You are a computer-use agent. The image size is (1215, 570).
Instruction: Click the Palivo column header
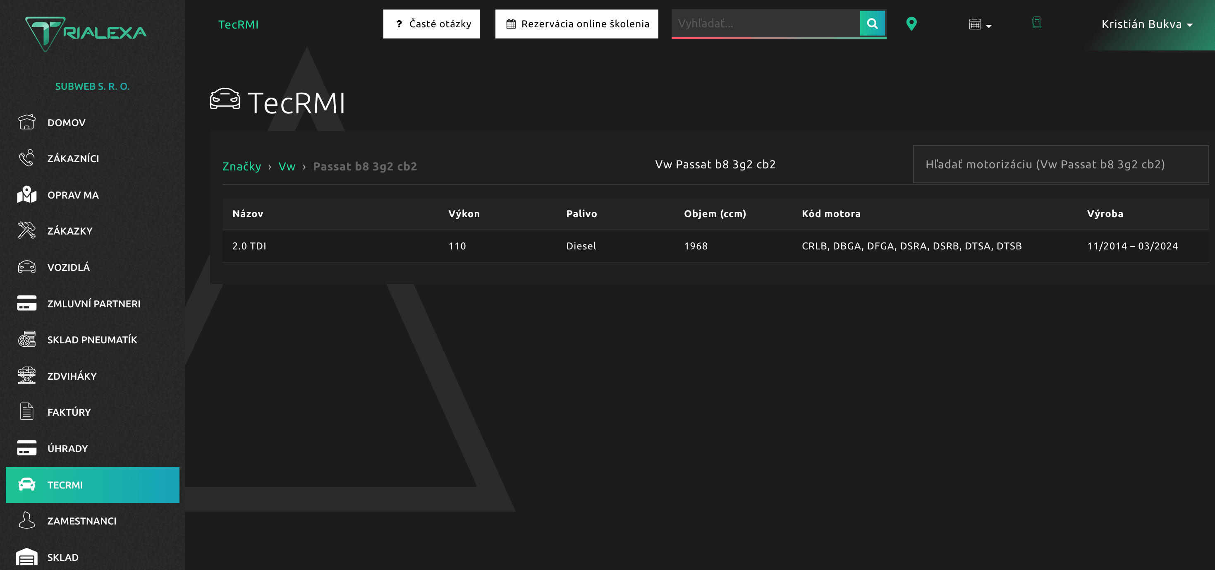581,214
